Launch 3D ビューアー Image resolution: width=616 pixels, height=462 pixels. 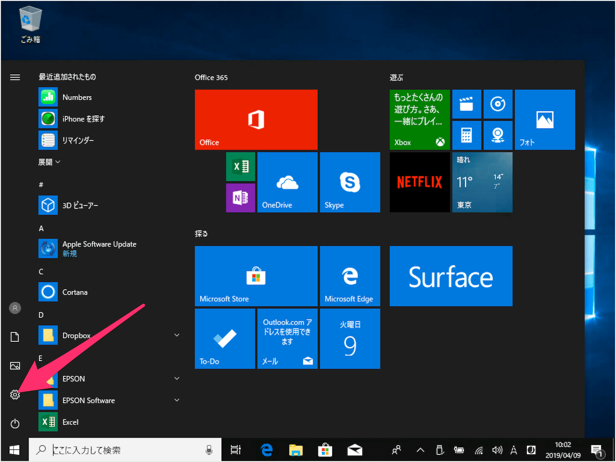(68, 205)
